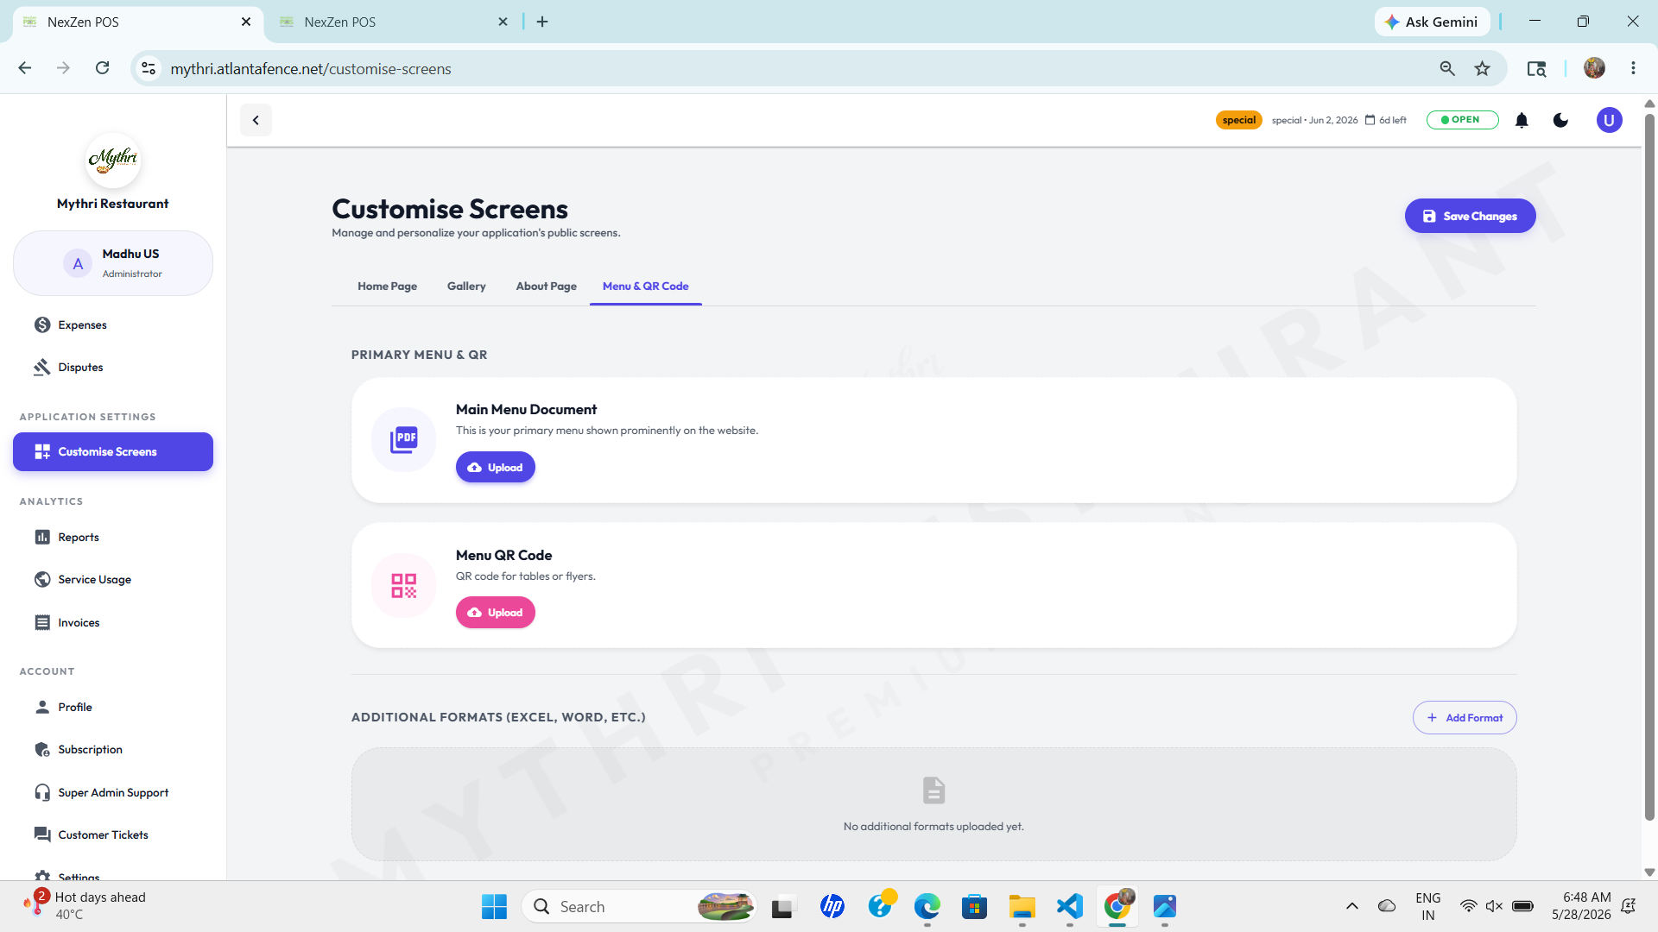This screenshot has width=1658, height=932.
Task: Click the page vertical scrollbar
Action: pos(1649,466)
